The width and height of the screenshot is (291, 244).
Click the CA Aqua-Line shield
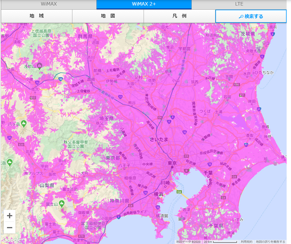point(179,192)
